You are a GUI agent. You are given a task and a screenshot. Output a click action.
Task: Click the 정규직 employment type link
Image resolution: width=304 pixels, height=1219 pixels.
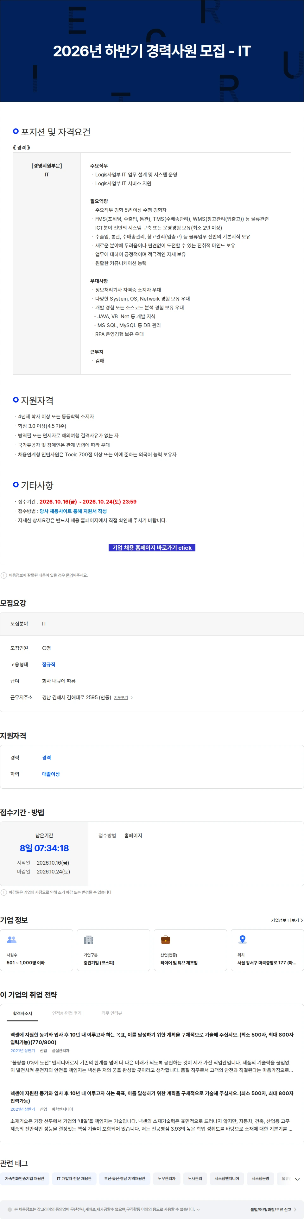[x=48, y=665]
